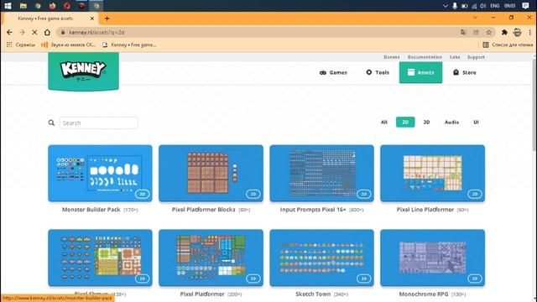Click 2D badge on Monster Builder Pack
537x302 pixels.
click(142, 194)
